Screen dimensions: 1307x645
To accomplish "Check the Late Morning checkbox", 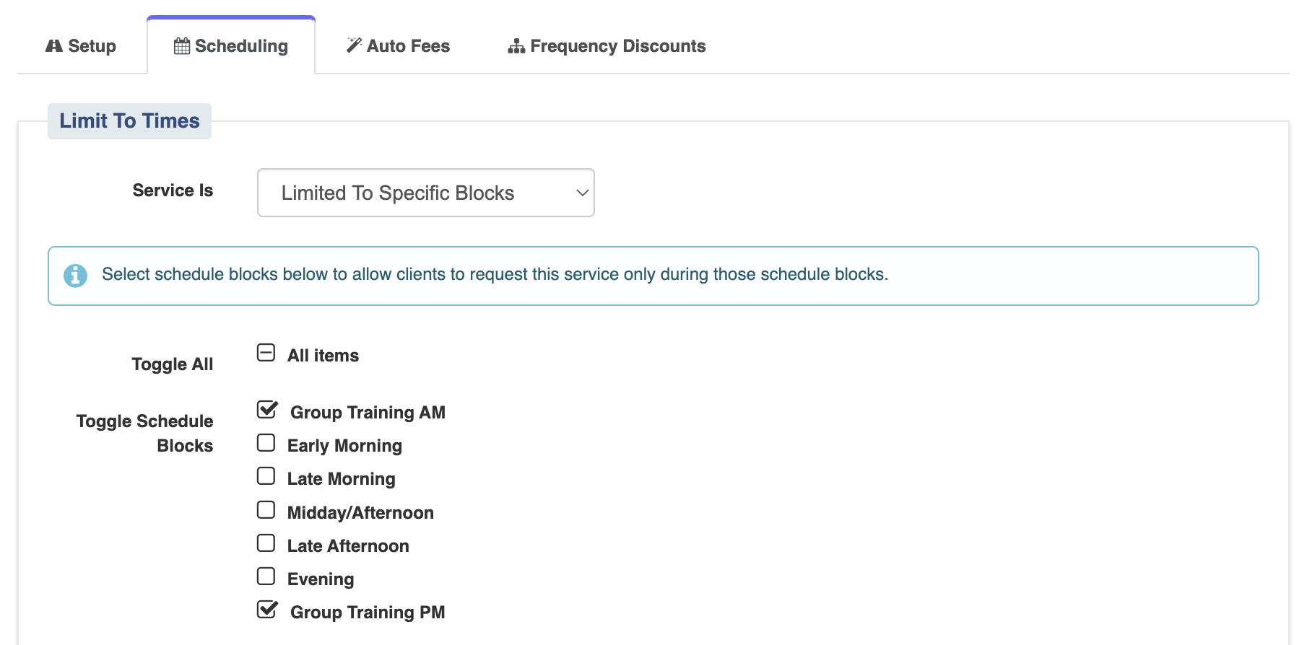I will pos(266,476).
